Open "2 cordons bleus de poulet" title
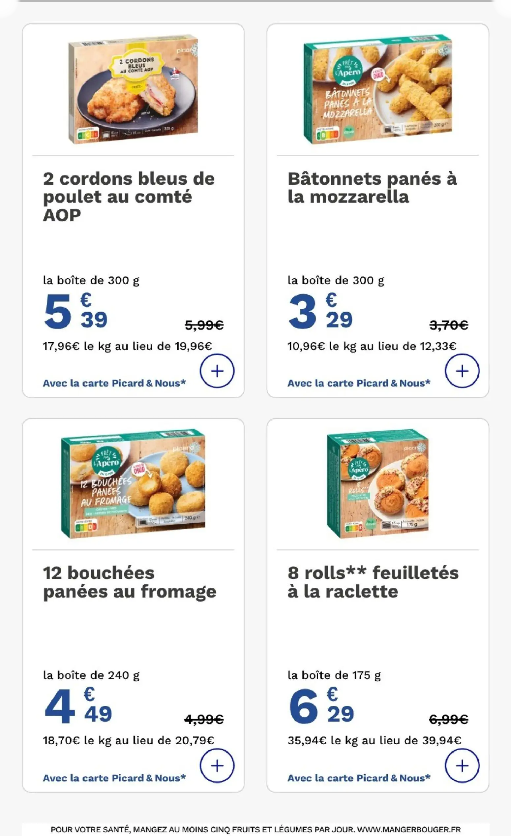This screenshot has height=836, width=511. click(129, 197)
